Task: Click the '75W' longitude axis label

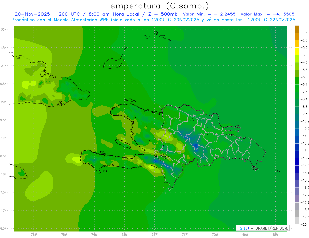Action: [64, 234]
